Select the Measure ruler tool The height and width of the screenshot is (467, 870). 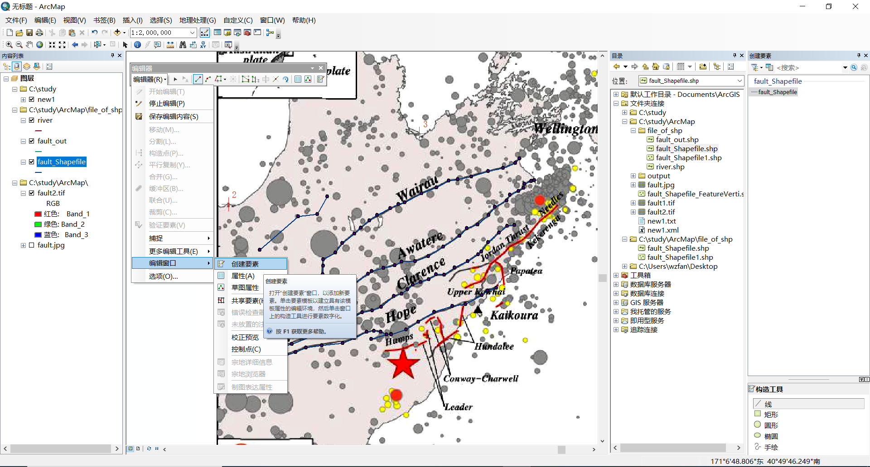tap(170, 45)
